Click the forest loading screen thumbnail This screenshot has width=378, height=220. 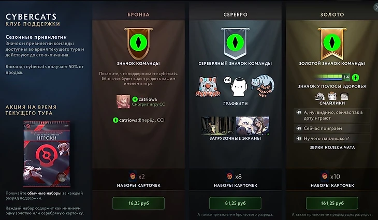[x=218, y=126]
